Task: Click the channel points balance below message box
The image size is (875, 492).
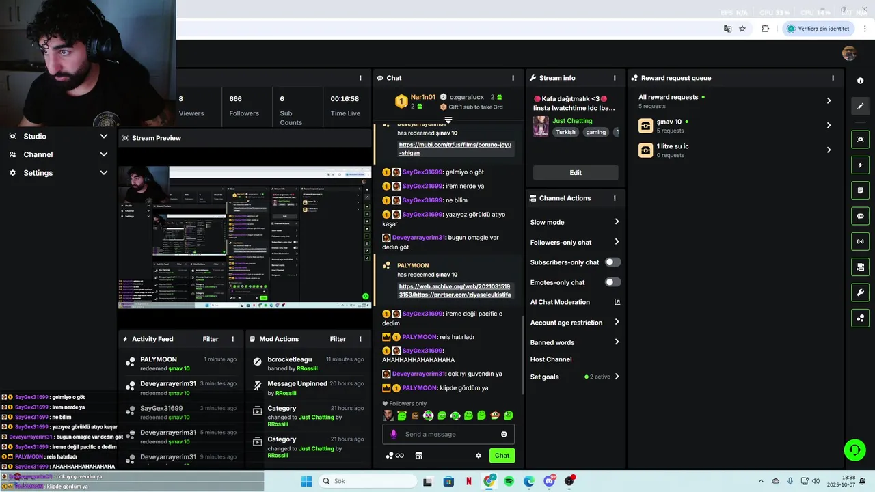Action: (394, 456)
